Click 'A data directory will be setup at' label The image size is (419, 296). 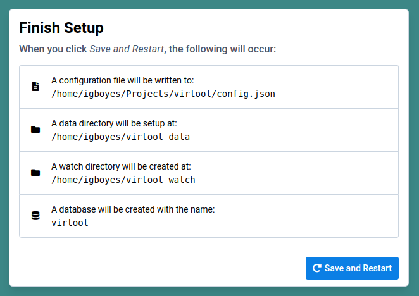click(x=114, y=123)
